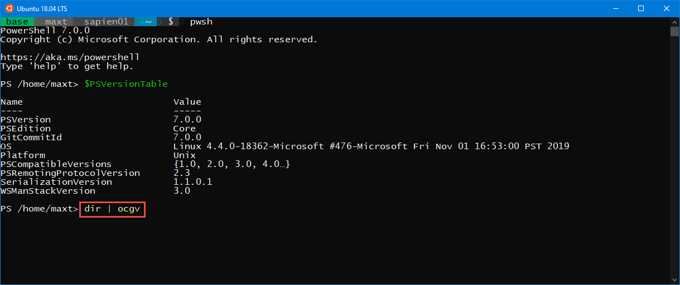Click the 'Ubuntu 18.04 LTS' title text

click(42, 8)
